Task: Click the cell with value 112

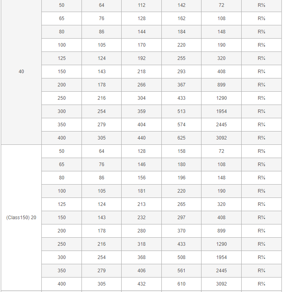Action: [142, 5]
